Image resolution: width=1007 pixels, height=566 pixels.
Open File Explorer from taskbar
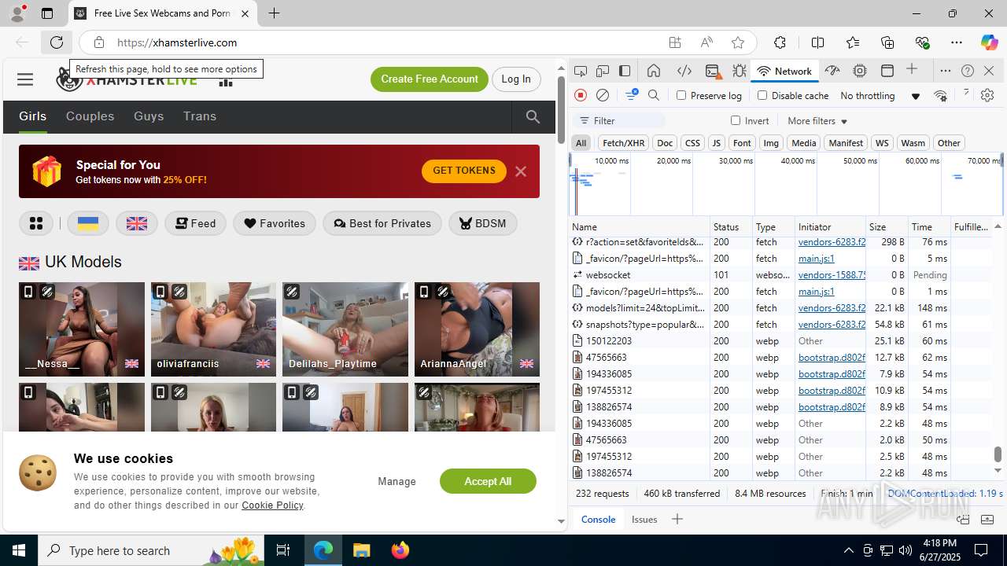tap(361, 550)
